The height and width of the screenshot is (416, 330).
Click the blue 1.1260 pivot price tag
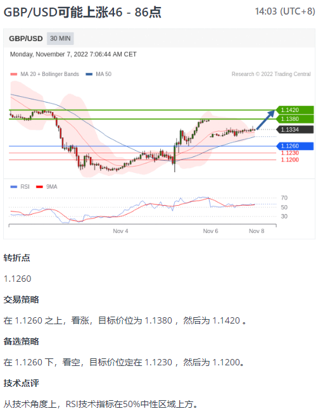coord(295,146)
